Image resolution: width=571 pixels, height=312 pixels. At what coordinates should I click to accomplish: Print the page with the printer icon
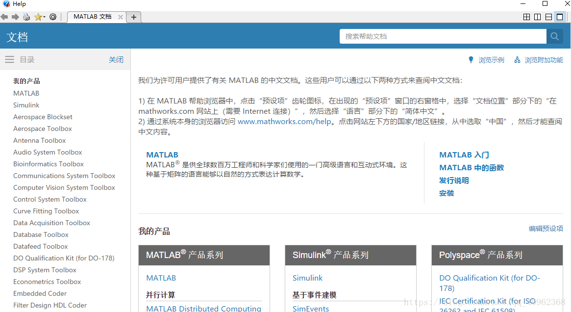[26, 17]
